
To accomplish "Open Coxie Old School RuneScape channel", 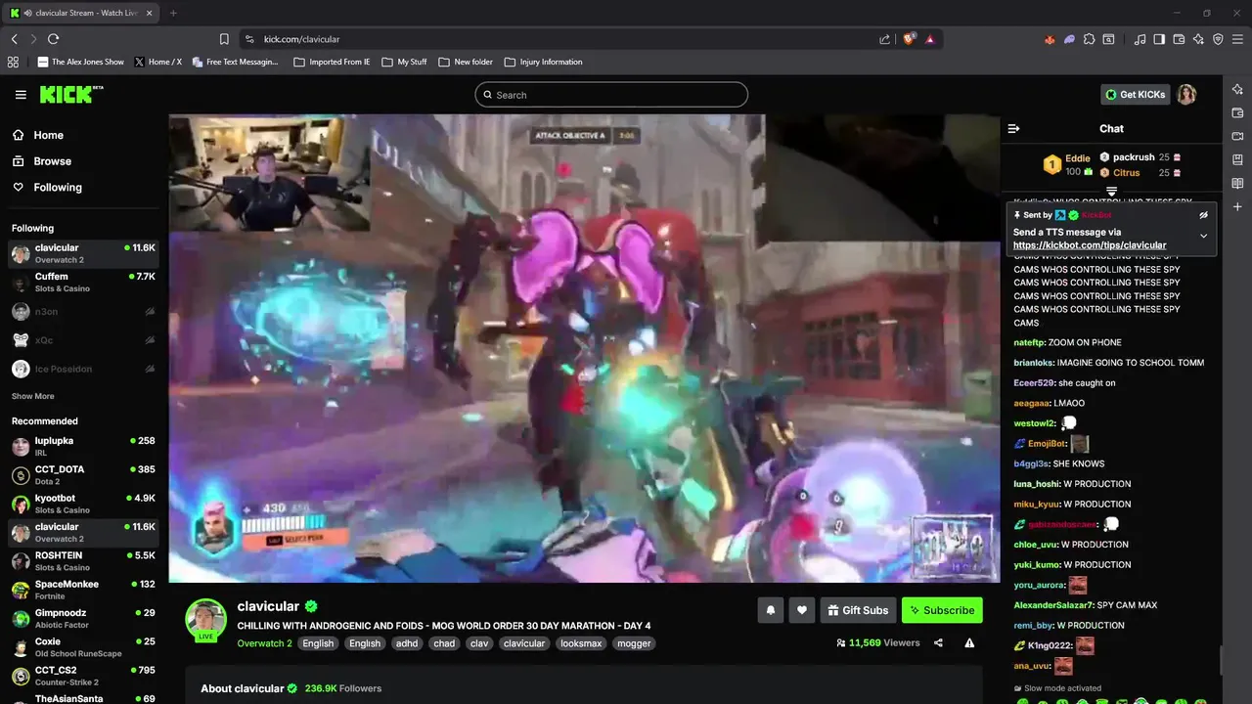I will [x=83, y=647].
